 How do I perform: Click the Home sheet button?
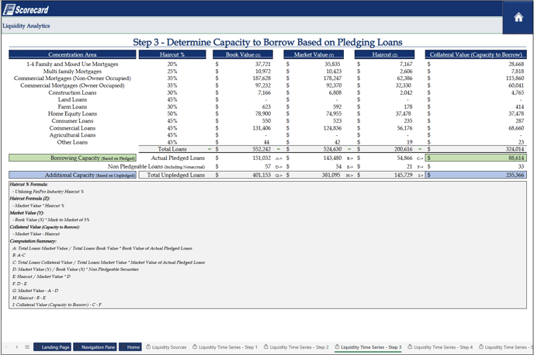pyautogui.click(x=130, y=346)
